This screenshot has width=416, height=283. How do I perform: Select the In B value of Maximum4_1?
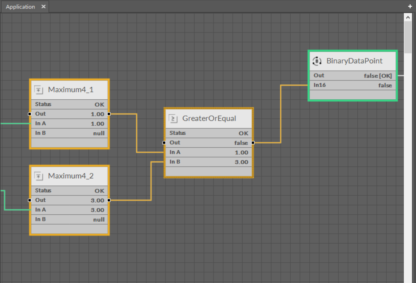click(99, 133)
